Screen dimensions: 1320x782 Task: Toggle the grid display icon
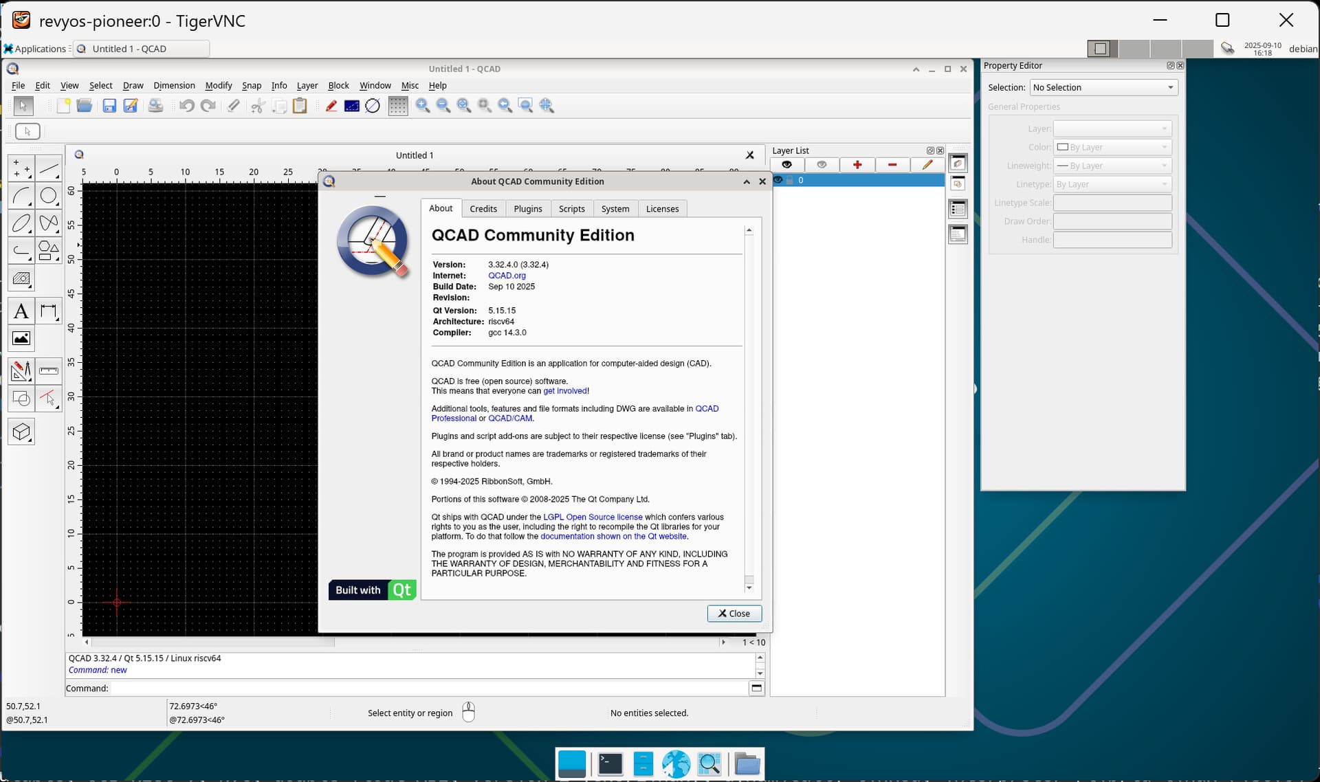397,106
